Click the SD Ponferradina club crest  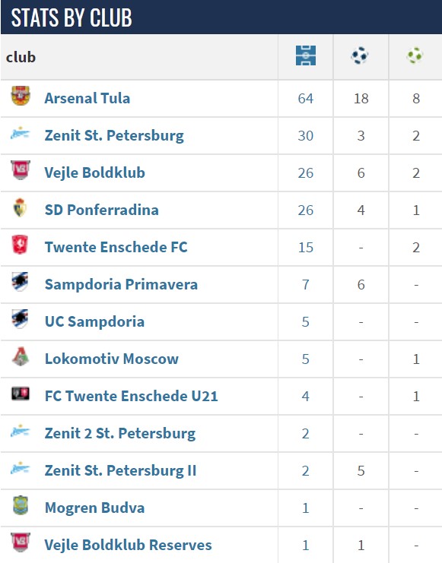click(20, 207)
